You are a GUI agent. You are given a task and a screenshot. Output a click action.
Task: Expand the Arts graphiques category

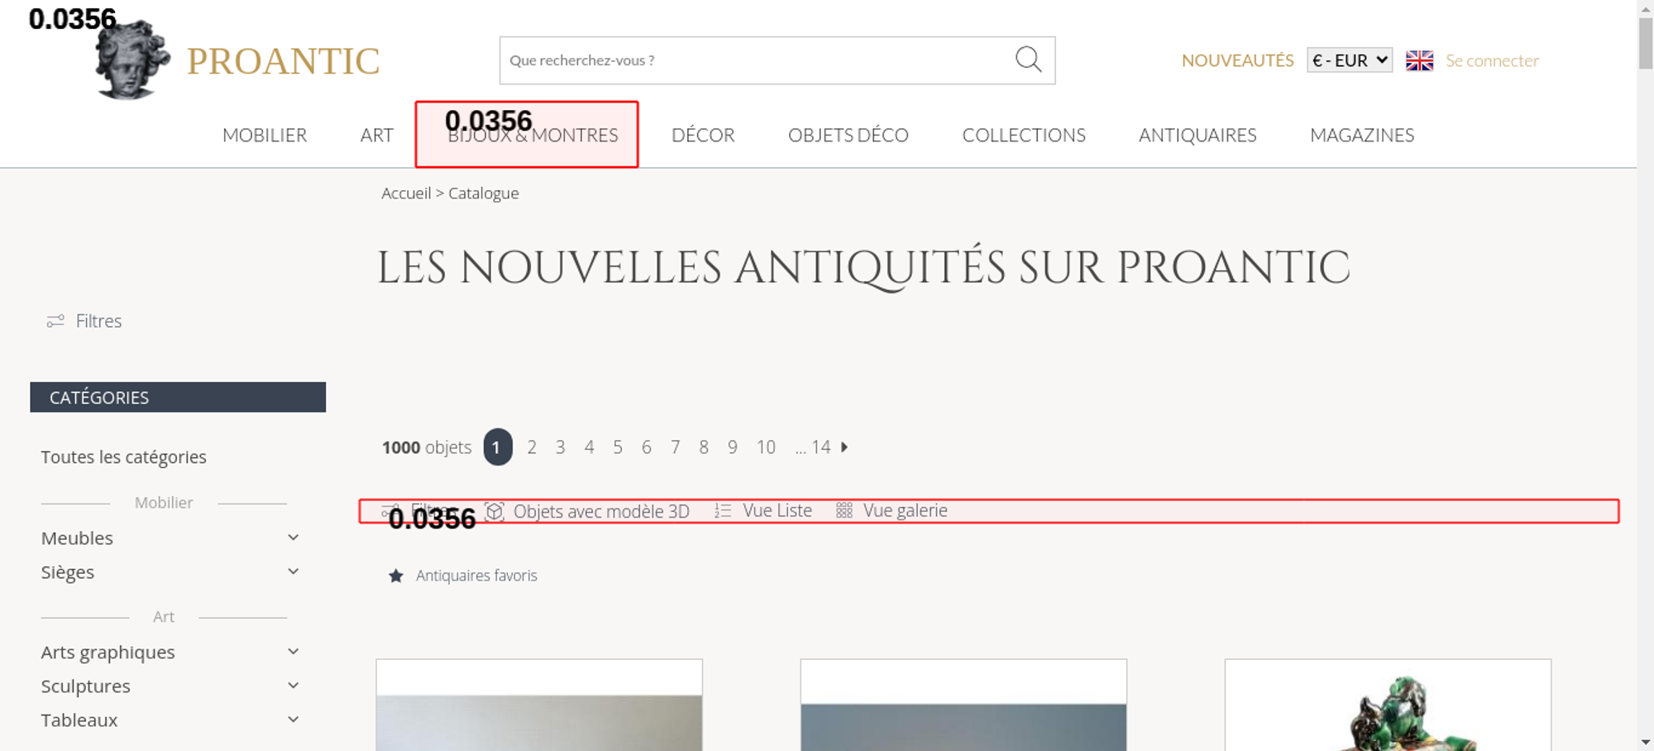click(293, 652)
